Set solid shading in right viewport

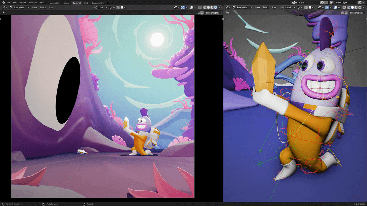tap(352, 7)
